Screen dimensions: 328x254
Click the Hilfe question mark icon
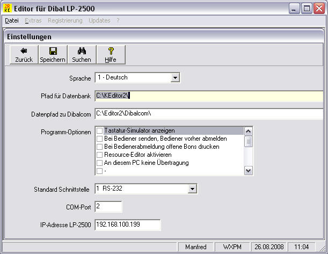click(x=111, y=51)
